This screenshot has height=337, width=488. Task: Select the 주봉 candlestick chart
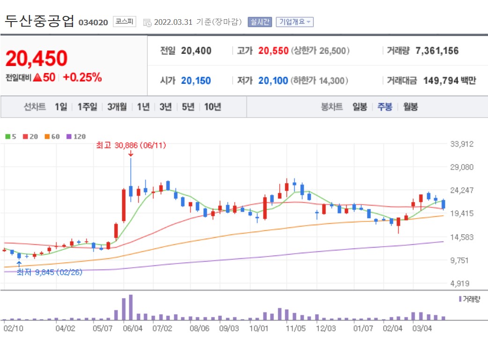385,107
